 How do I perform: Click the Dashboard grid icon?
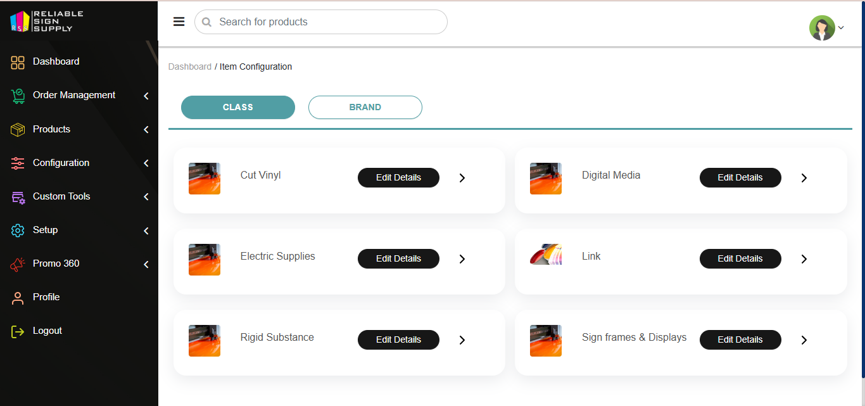point(18,62)
